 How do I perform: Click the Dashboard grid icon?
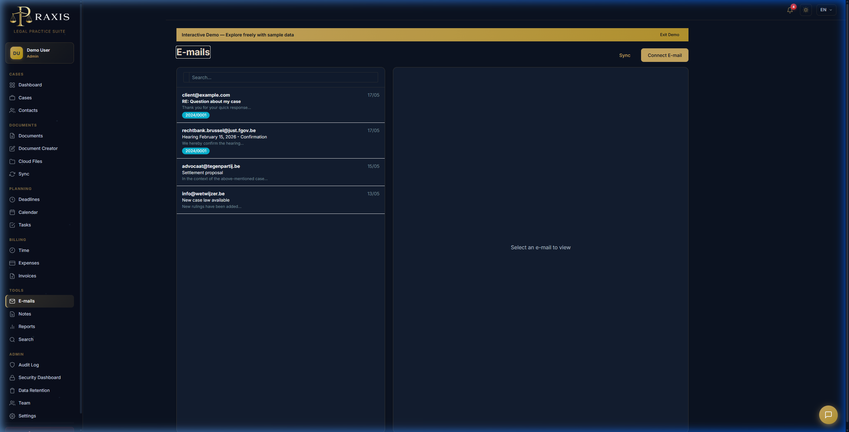tap(12, 85)
